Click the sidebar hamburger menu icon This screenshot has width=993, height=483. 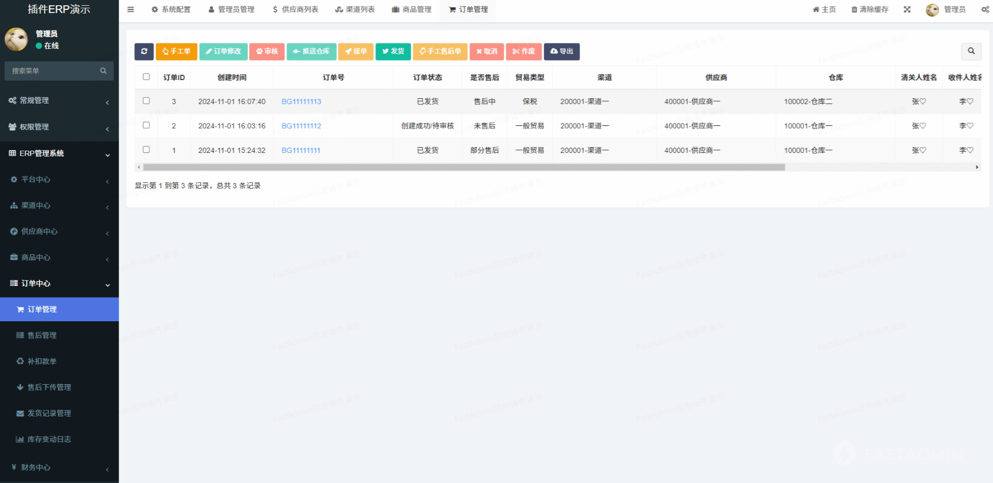131,9
